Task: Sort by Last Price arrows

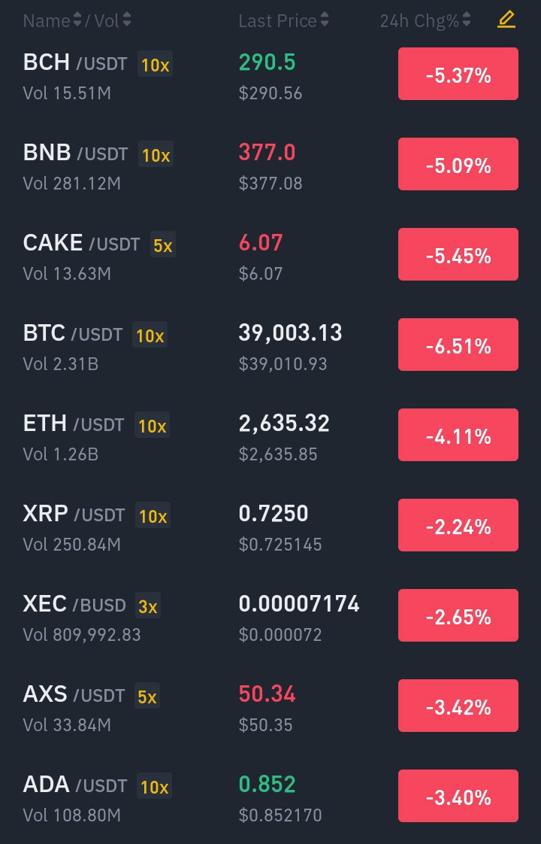Action: (x=325, y=20)
